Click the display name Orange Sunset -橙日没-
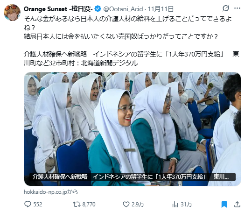The width and height of the screenshot is (245, 212). pos(58,9)
